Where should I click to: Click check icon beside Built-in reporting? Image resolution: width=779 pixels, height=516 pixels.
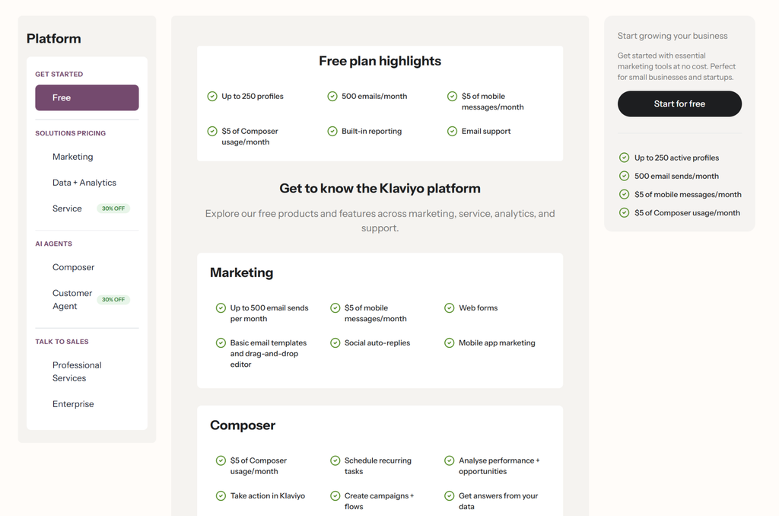[x=332, y=131]
